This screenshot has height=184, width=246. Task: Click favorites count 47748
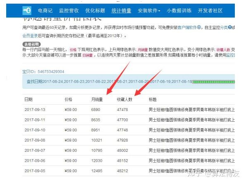pos(122,130)
